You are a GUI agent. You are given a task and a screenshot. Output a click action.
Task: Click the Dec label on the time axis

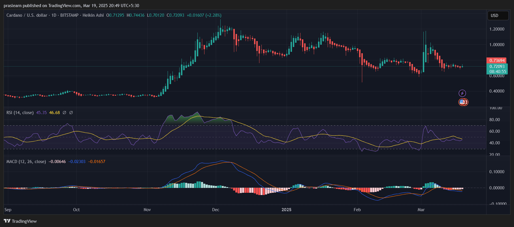coord(216,210)
